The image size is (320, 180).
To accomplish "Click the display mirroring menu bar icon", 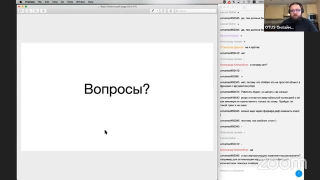I will pos(238,2).
